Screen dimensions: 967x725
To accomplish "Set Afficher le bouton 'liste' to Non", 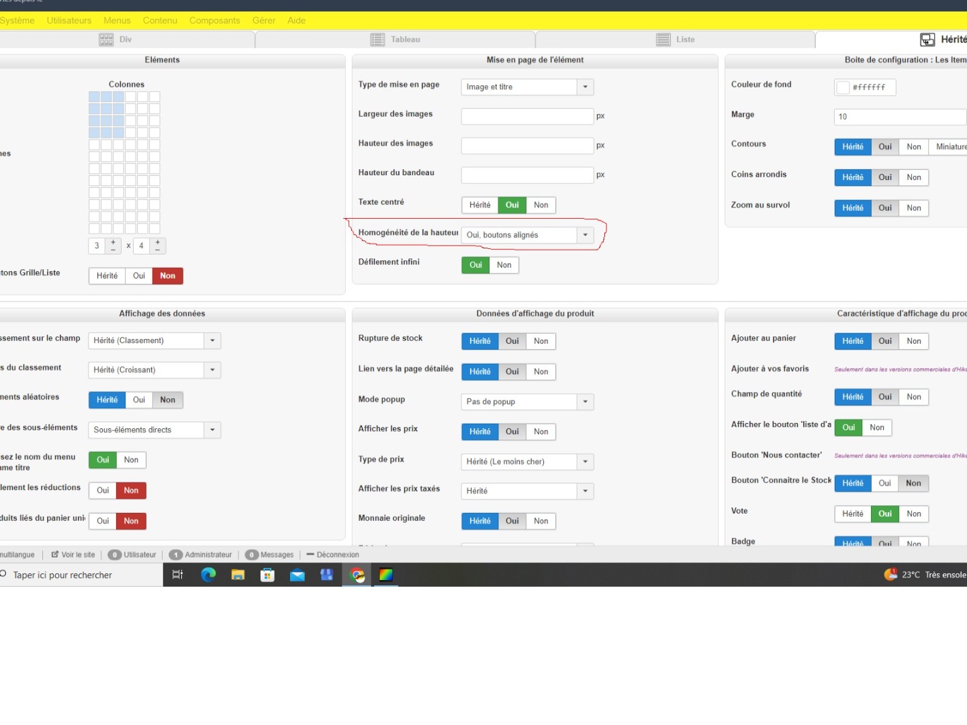I will click(x=877, y=428).
